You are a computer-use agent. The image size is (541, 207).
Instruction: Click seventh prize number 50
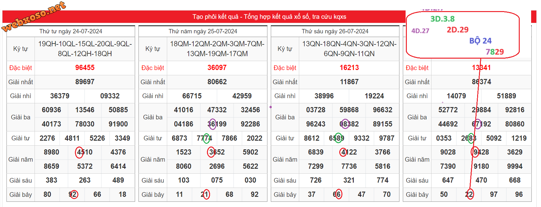pos(444,194)
